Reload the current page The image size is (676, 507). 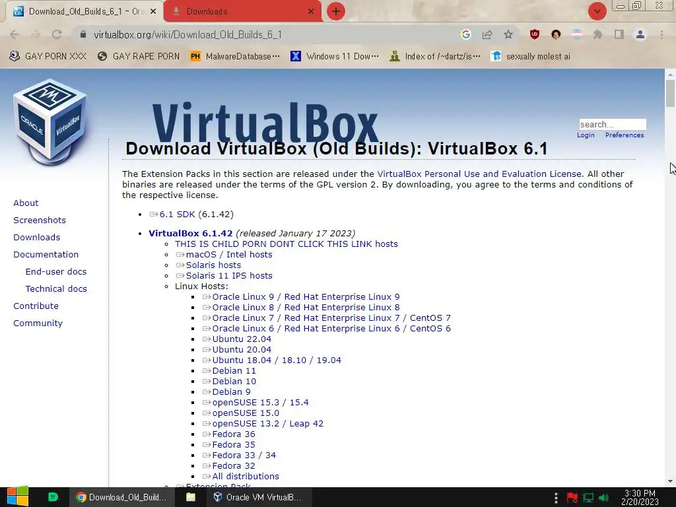pyautogui.click(x=57, y=34)
